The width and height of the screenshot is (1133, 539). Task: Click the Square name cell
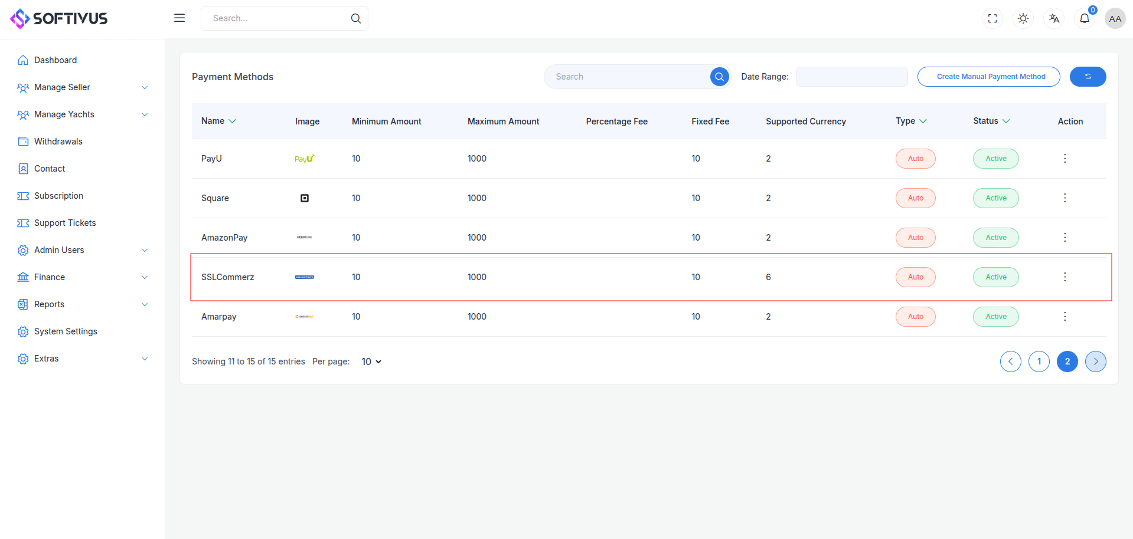215,198
